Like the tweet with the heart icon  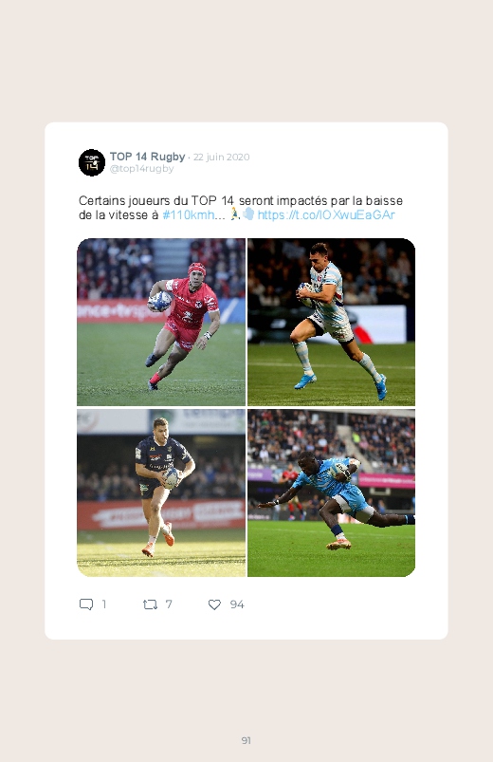point(214,604)
